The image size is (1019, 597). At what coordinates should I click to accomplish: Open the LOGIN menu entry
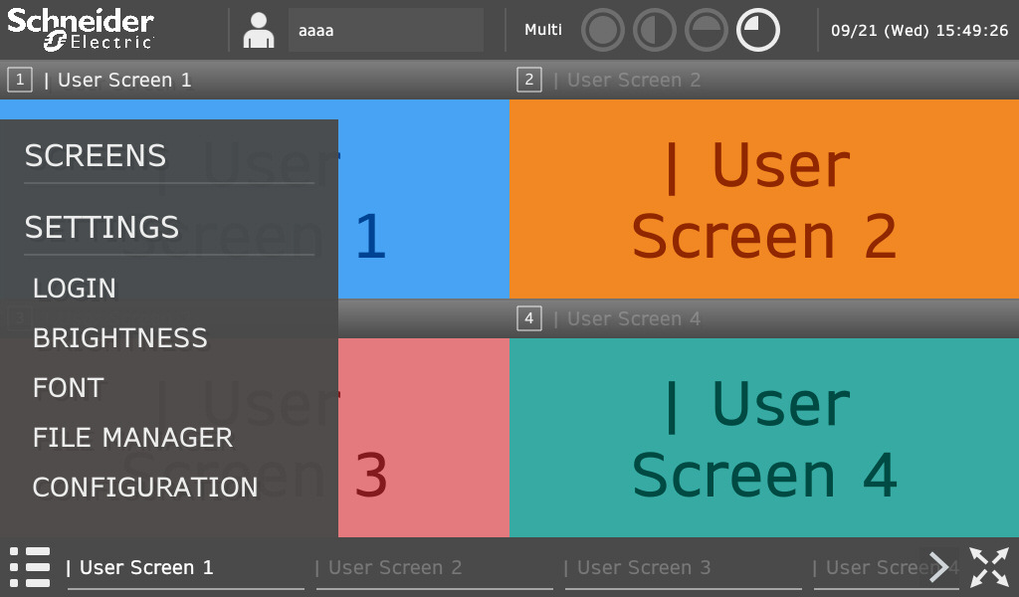point(75,289)
